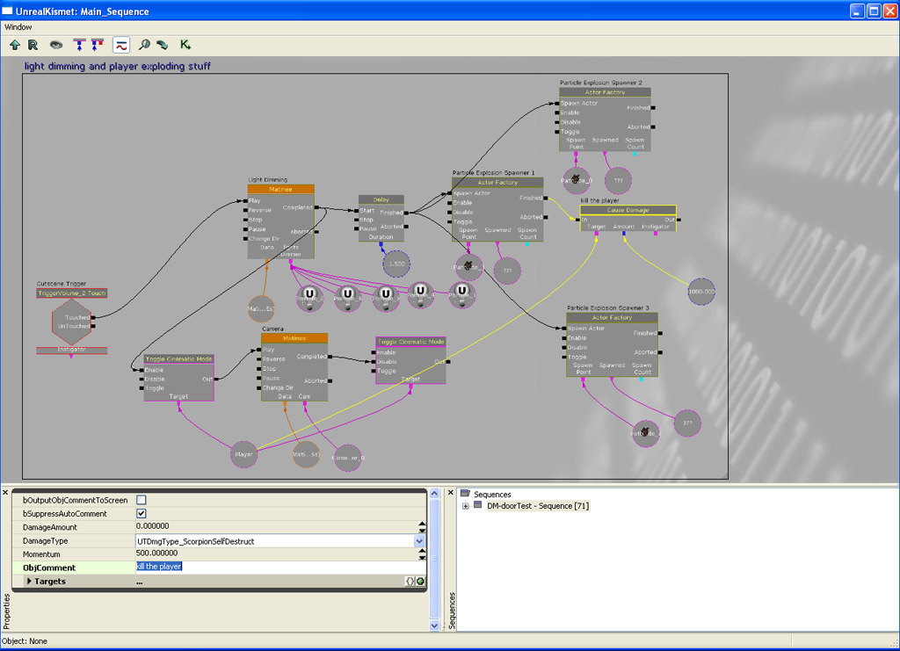Click the Touched output connector on trigger event
The height and width of the screenshot is (651, 900).
[93, 317]
